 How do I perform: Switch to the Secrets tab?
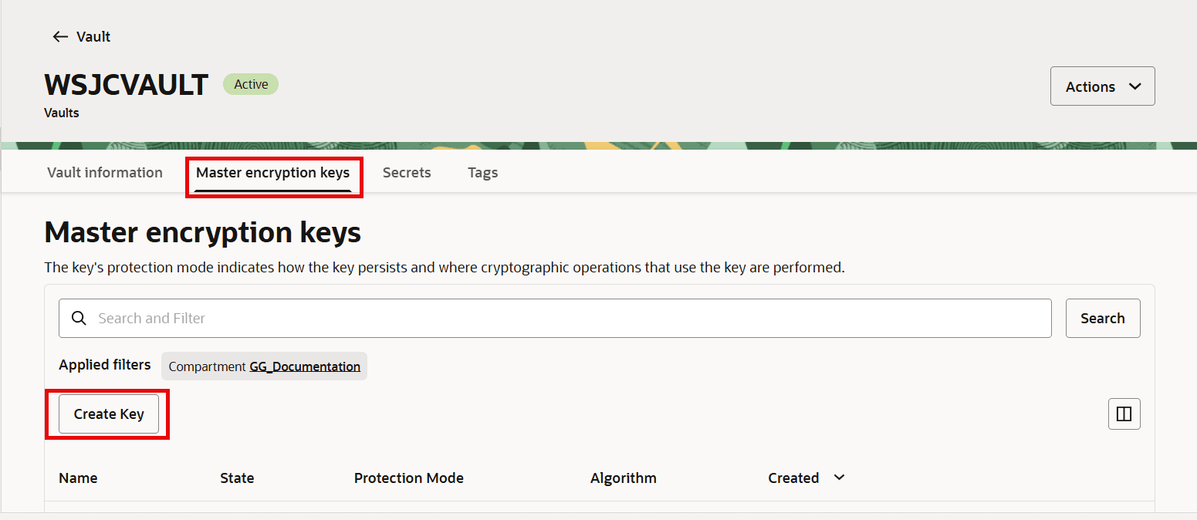(406, 172)
